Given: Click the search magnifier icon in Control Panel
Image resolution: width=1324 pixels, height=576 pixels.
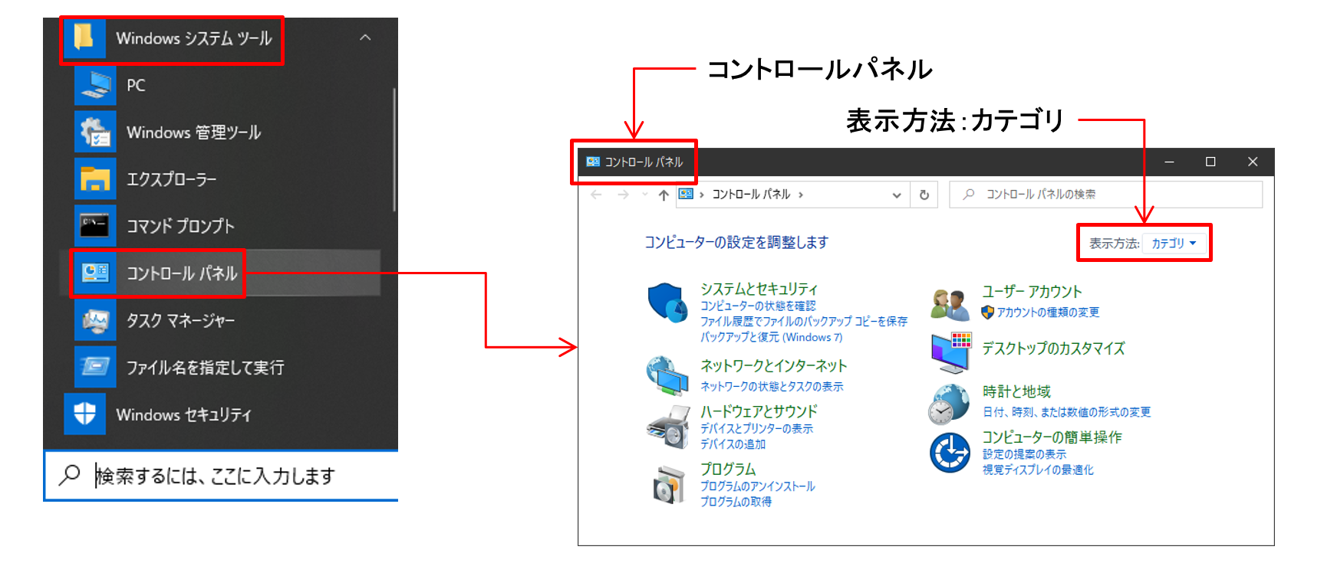Looking at the screenshot, I should coord(969,195).
